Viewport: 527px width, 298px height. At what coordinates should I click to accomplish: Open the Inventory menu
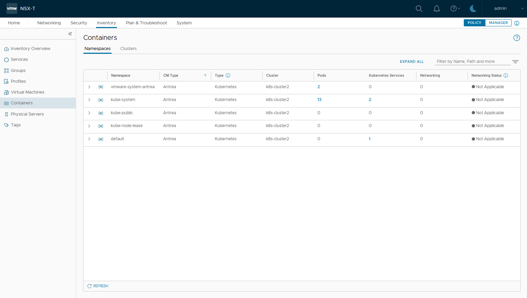point(106,23)
